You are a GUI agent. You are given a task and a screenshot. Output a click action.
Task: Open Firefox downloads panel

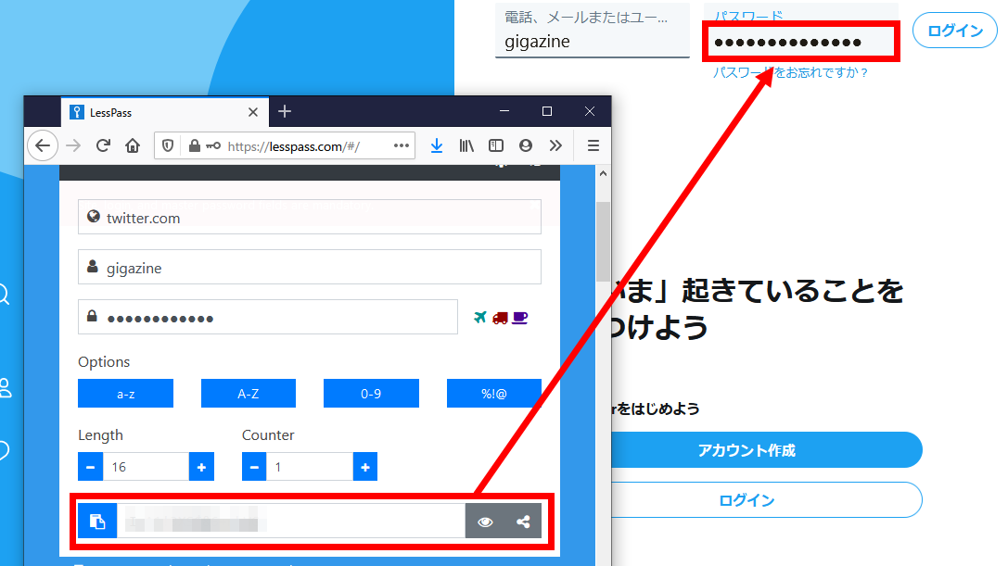coord(437,145)
